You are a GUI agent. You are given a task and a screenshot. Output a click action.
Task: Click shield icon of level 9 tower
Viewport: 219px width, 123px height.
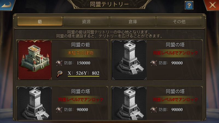[x=154, y=110]
